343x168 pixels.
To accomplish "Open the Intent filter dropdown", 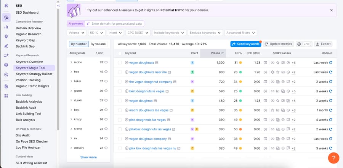I will 115,33.
